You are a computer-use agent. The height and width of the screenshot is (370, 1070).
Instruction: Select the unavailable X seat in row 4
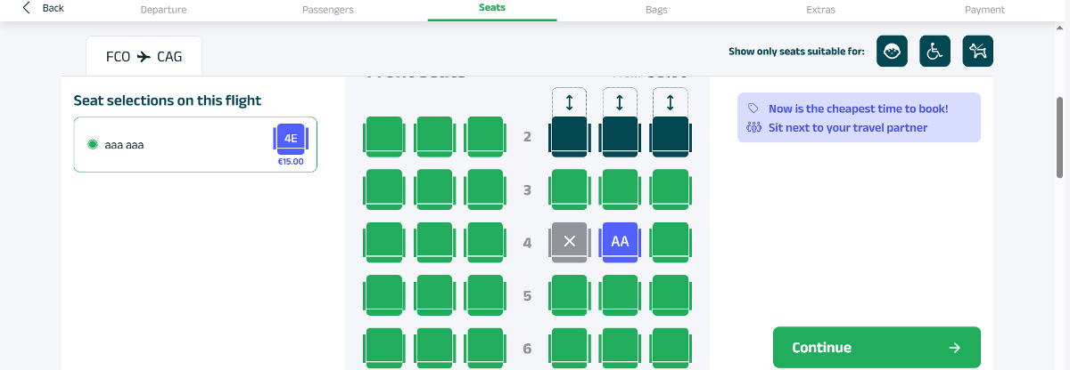pos(570,242)
